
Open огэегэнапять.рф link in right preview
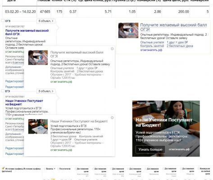coord(151,50)
